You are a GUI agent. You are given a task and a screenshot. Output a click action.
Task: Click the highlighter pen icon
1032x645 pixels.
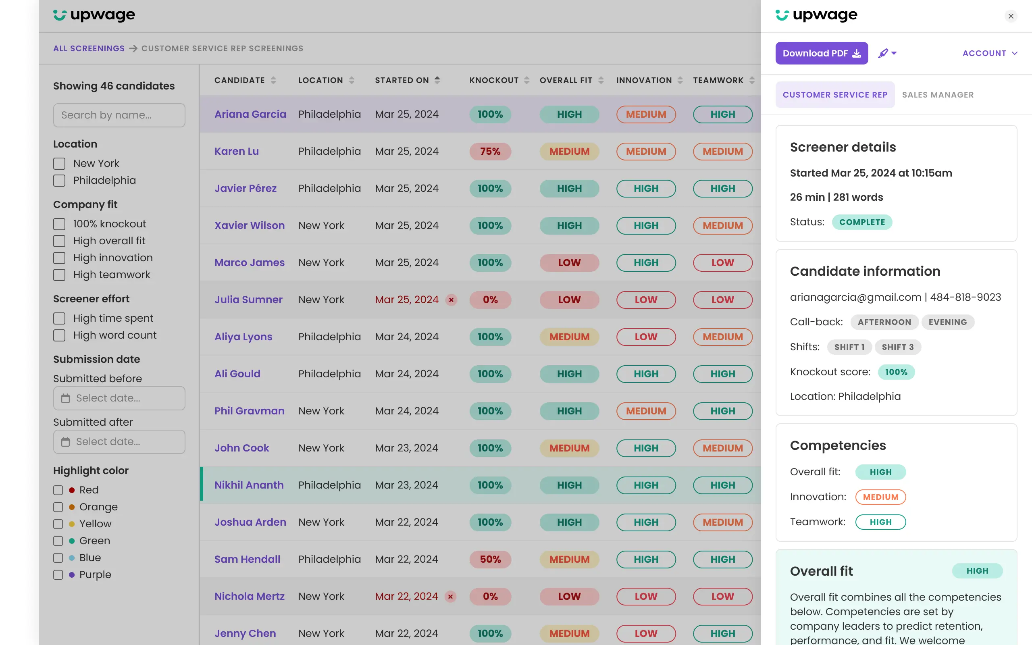coord(884,53)
